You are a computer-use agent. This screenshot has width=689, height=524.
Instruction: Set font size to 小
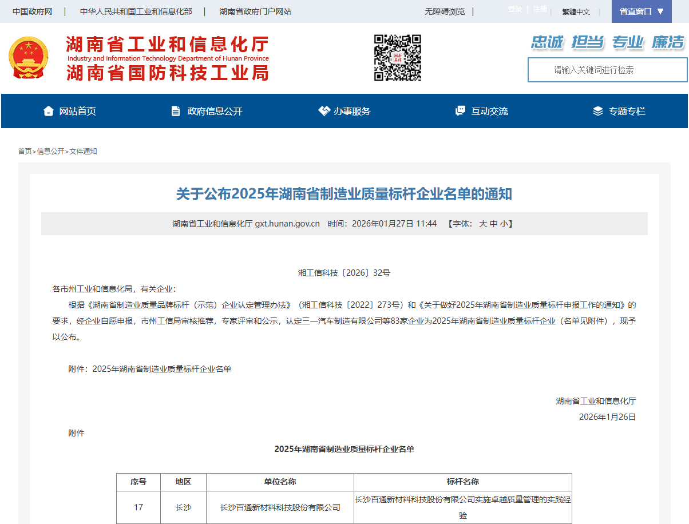pos(504,224)
